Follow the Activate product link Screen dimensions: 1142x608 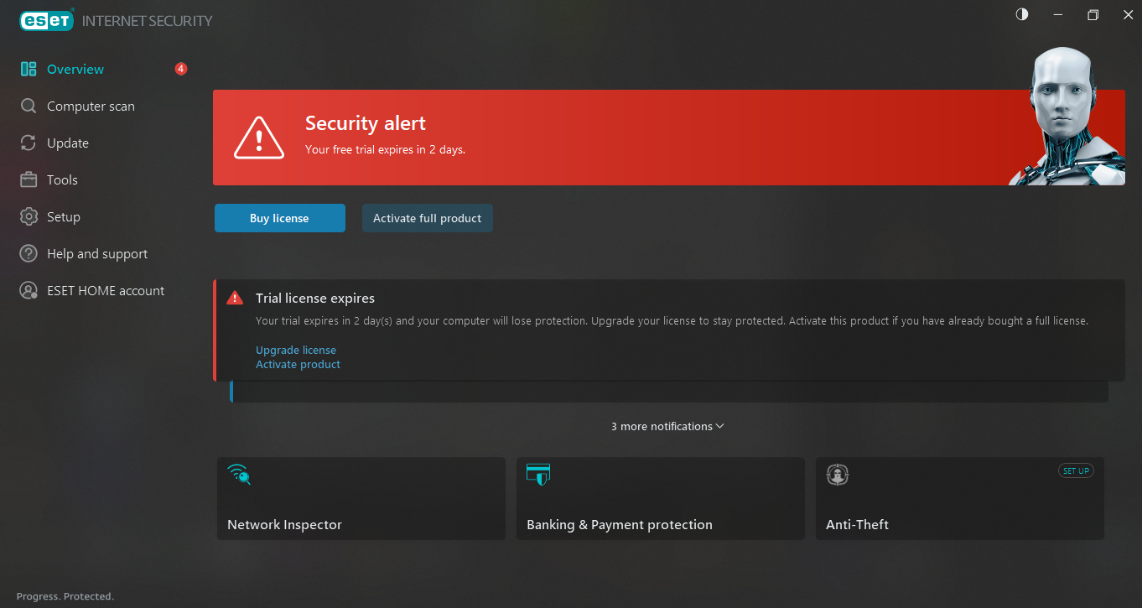(298, 364)
